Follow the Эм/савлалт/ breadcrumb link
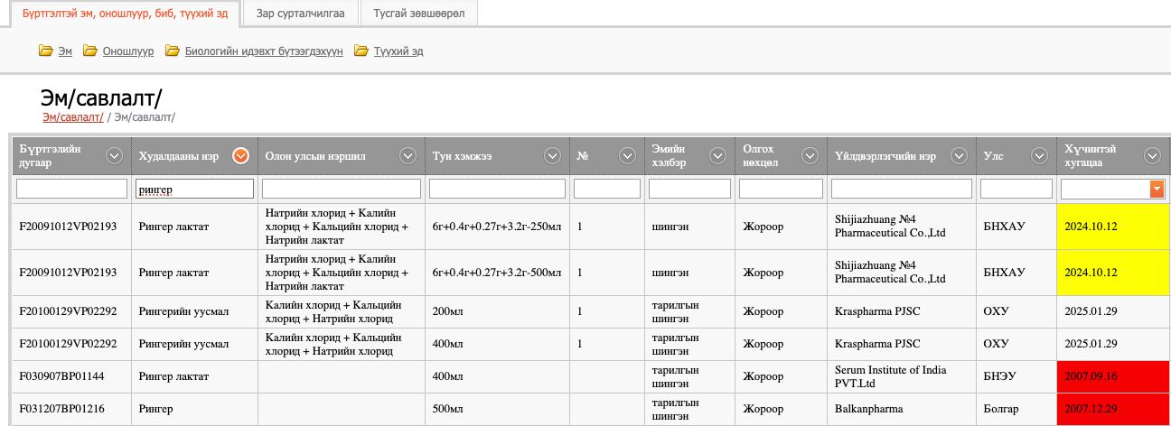This screenshot has width=1171, height=426. (x=72, y=116)
